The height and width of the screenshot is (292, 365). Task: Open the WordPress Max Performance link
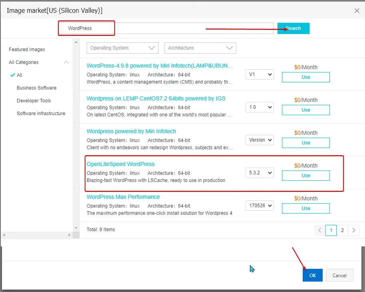click(123, 197)
